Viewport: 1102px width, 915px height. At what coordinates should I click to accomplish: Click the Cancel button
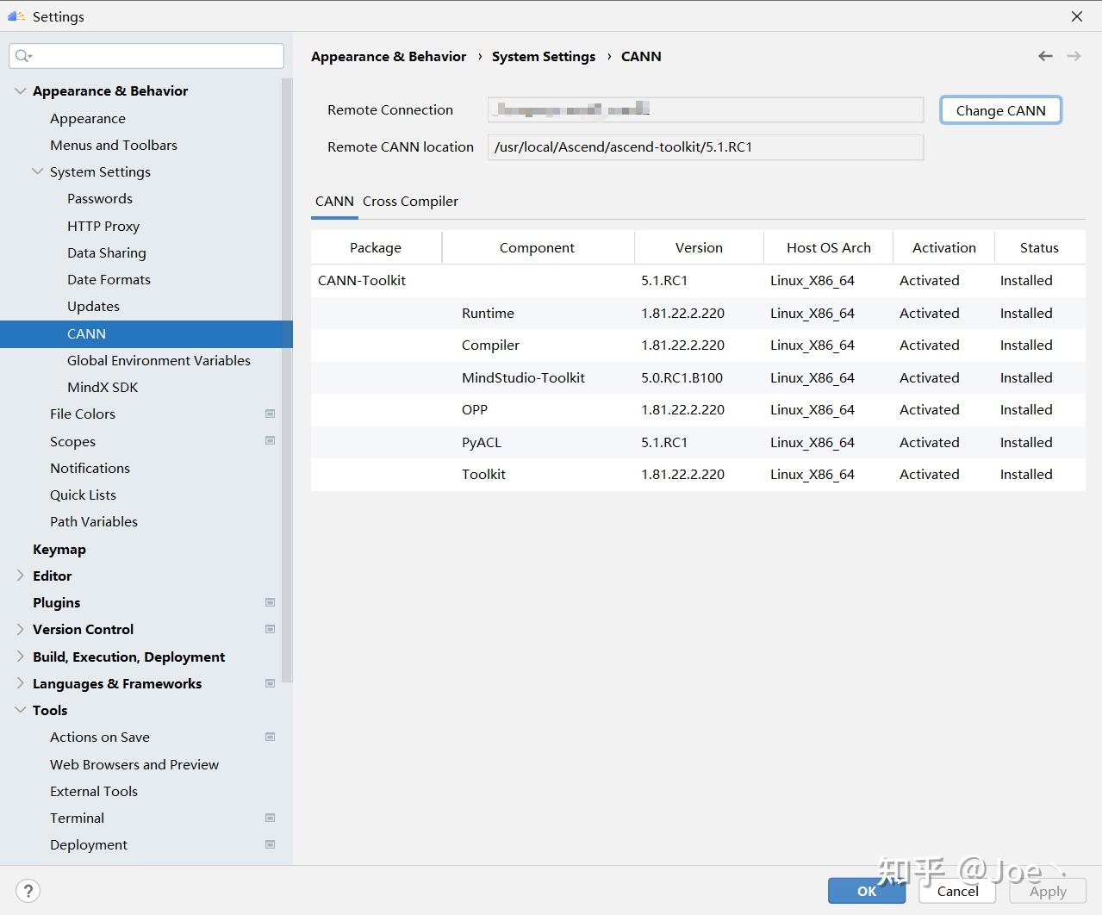957,891
